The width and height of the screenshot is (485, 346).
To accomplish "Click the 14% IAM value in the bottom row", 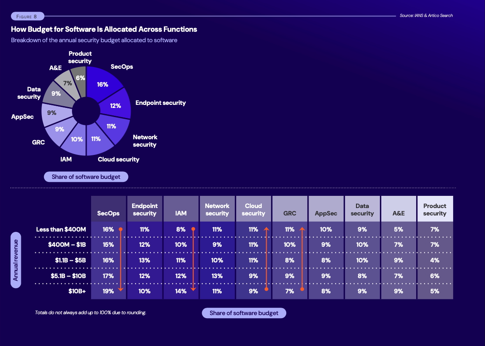I will coord(181,291).
